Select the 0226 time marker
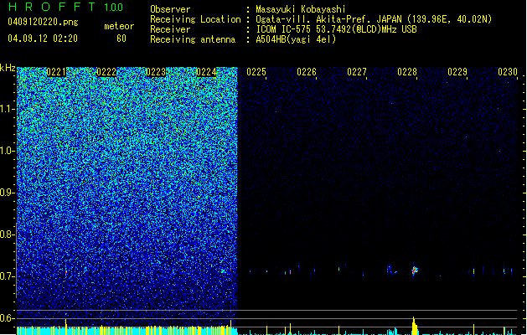 point(307,72)
